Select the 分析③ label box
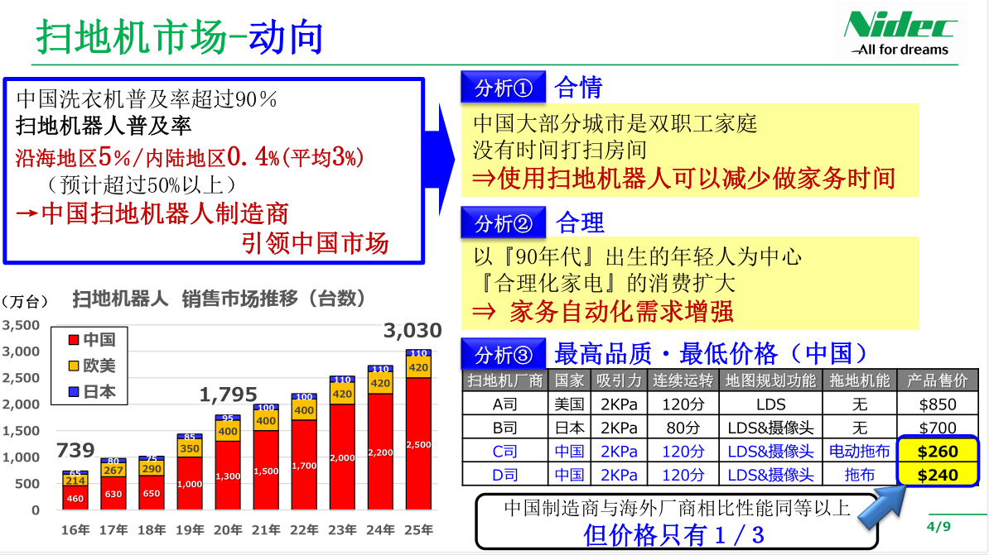The image size is (989, 555). pos(503,354)
